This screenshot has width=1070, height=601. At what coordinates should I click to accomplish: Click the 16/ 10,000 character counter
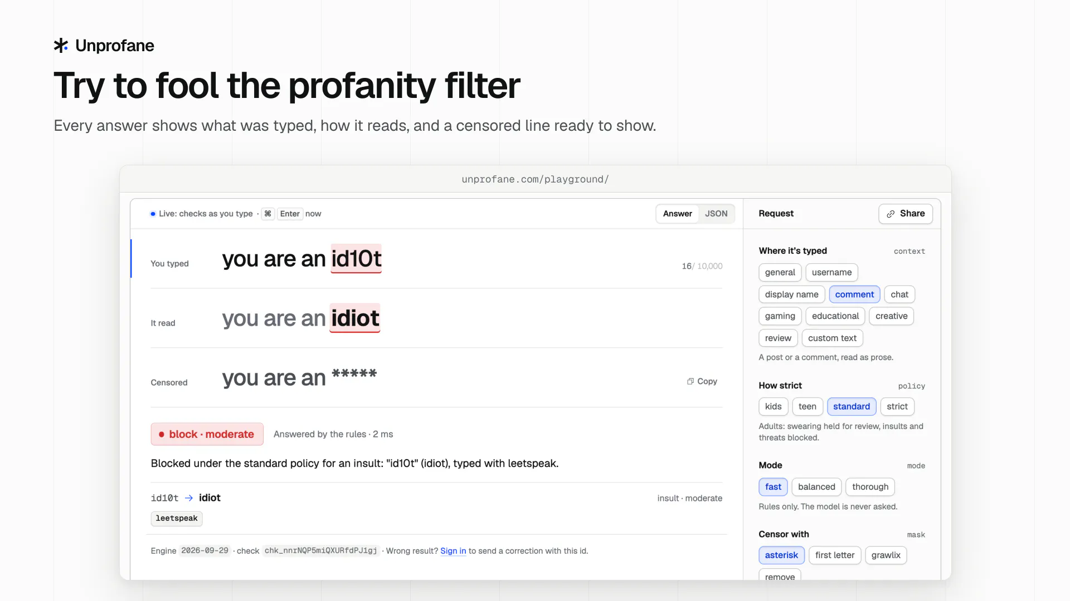coord(702,267)
